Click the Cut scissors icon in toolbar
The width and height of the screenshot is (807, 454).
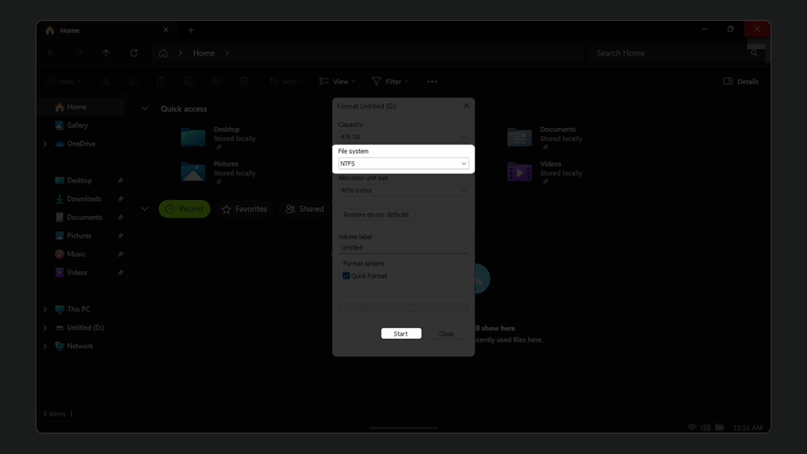(x=106, y=81)
